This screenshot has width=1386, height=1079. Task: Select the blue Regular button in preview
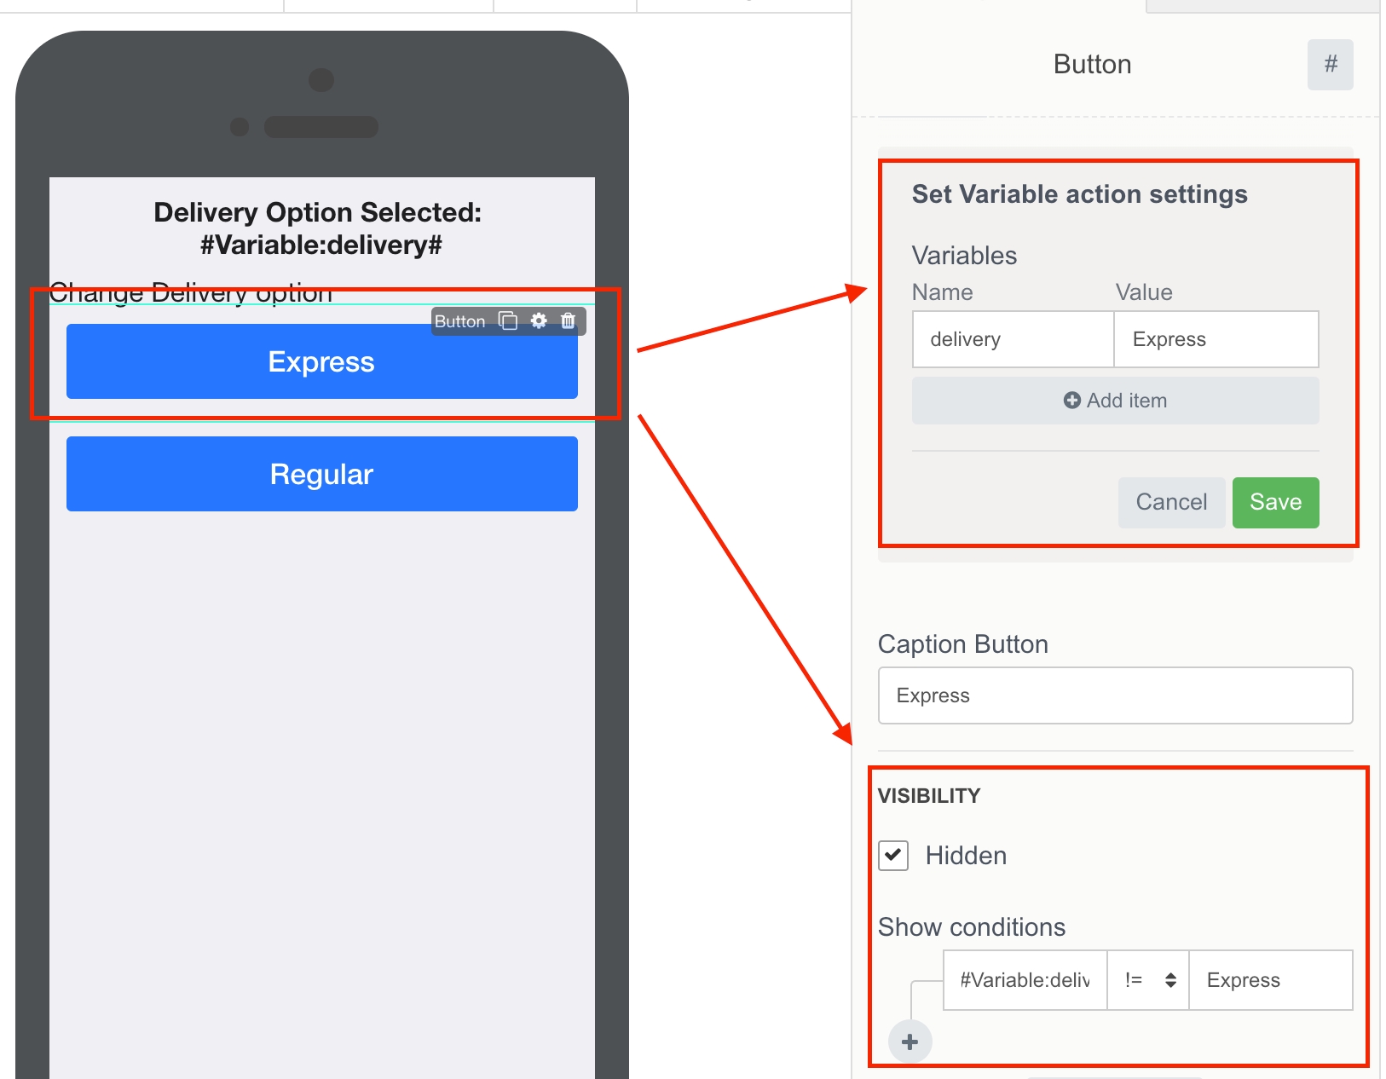click(x=322, y=474)
